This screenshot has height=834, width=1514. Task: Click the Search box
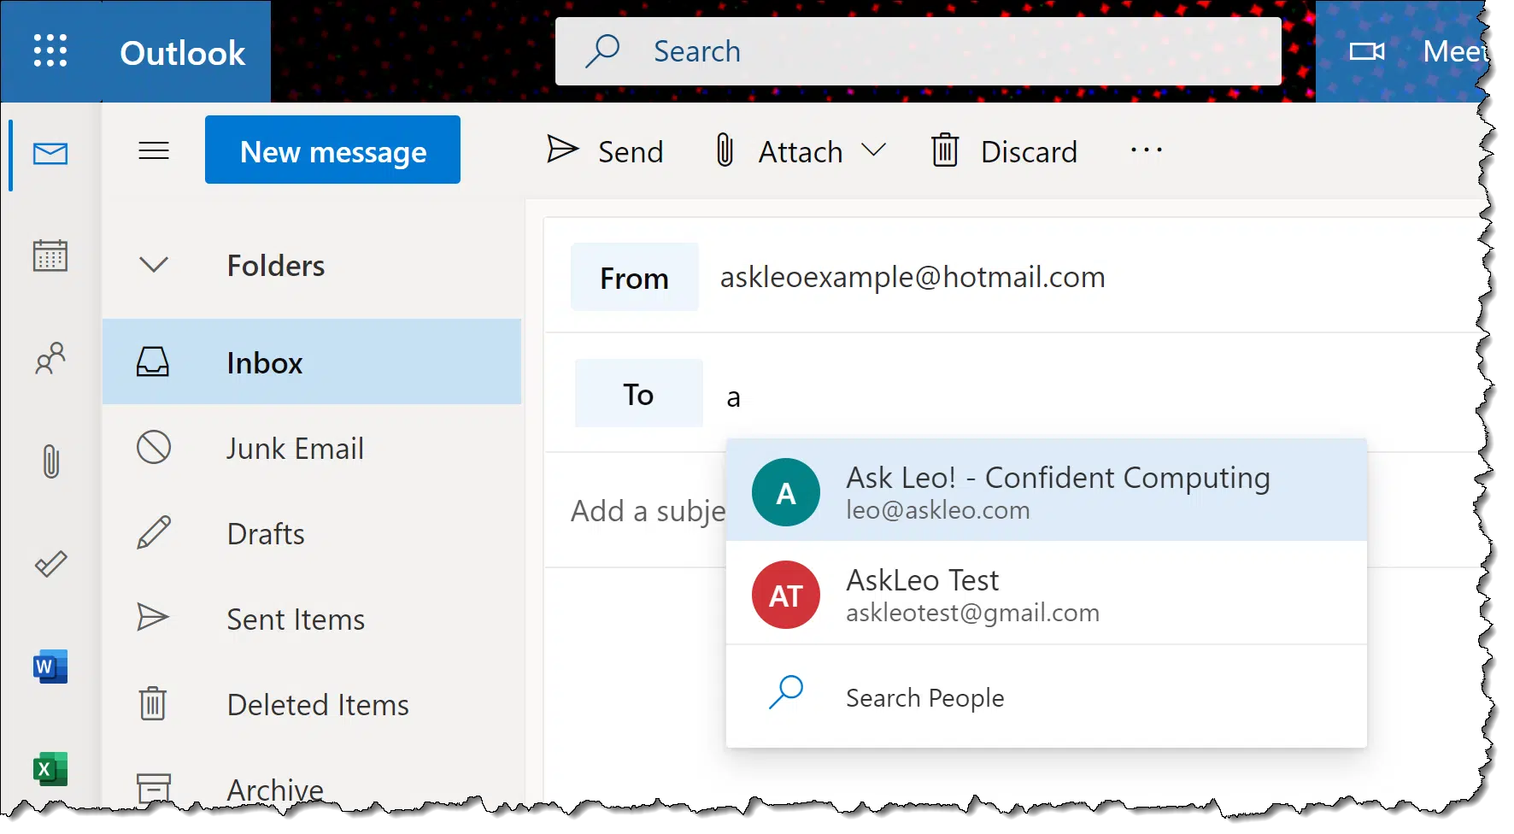click(x=918, y=51)
